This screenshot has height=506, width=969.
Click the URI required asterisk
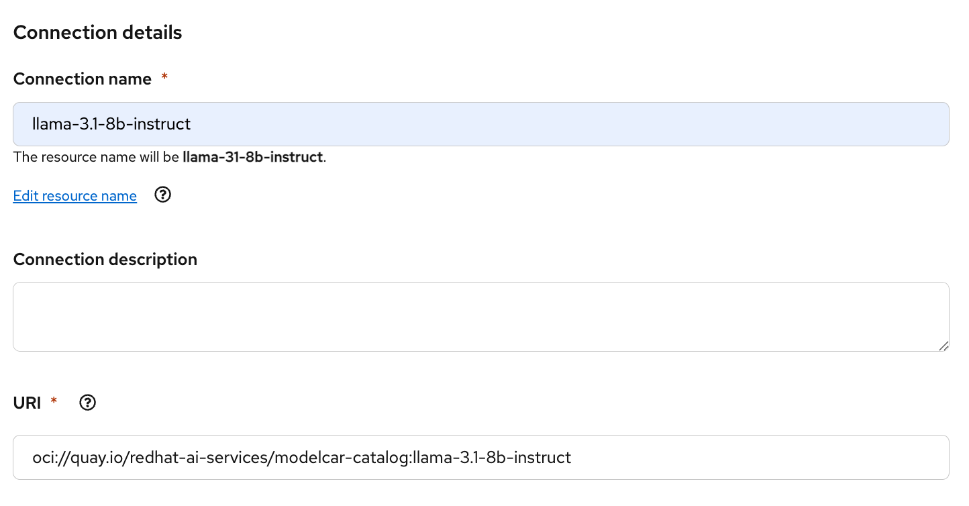pyautogui.click(x=54, y=403)
